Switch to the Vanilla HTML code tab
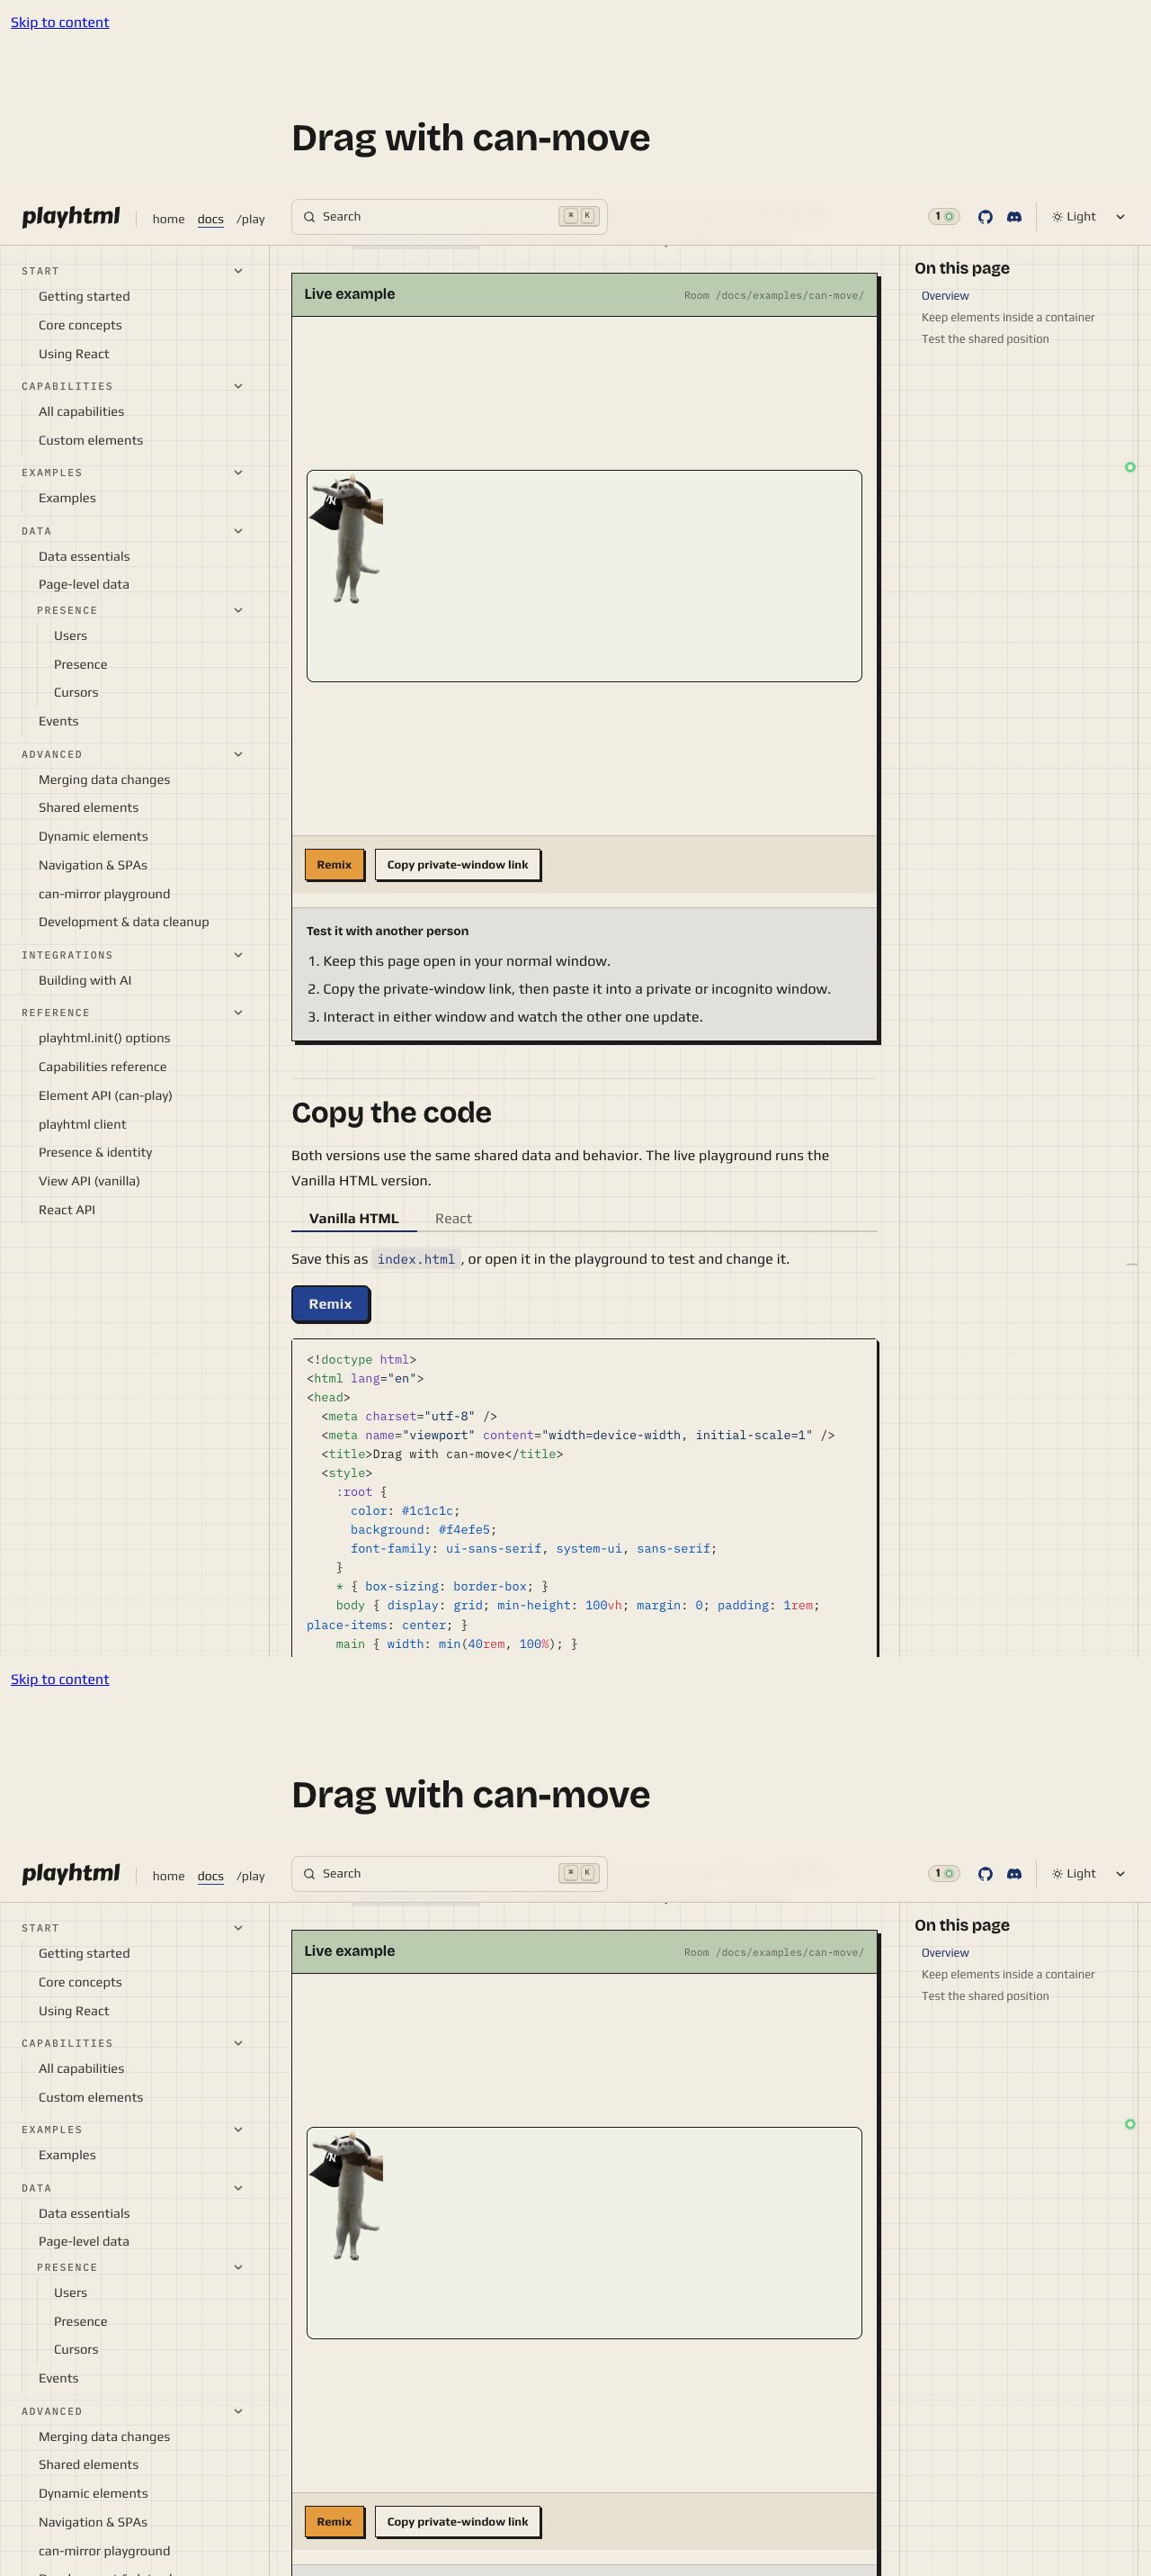 [x=353, y=1218]
